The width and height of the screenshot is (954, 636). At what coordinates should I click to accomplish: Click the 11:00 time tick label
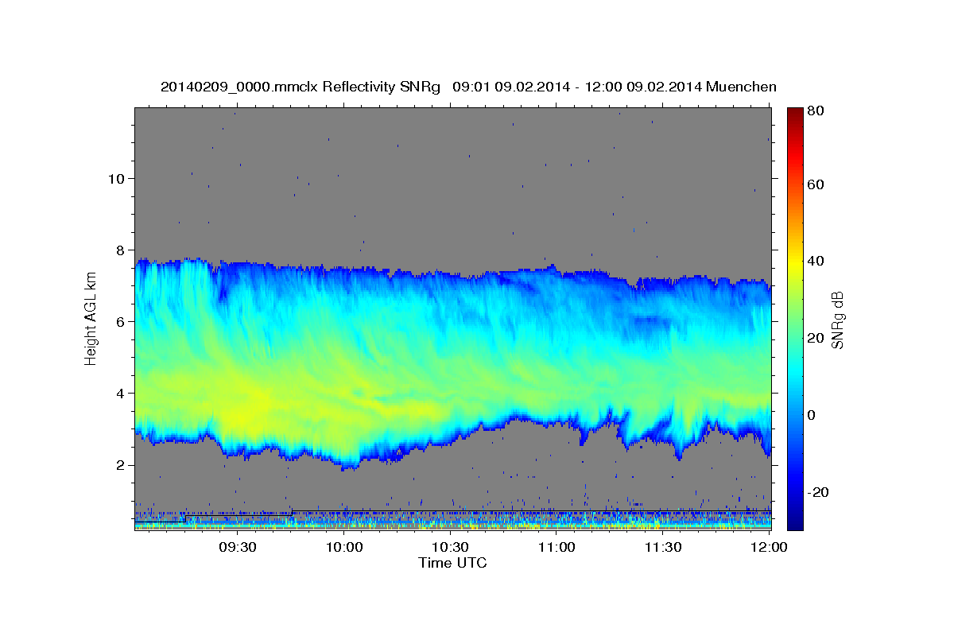[x=556, y=547]
